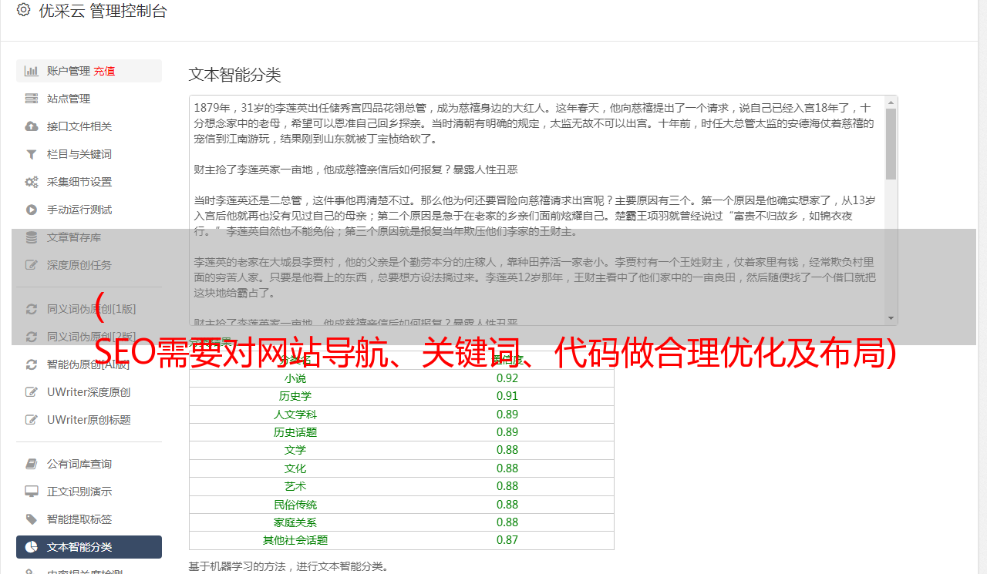Screen dimensions: 987x574
Task: Click the edit icon for UWriter深度原创
Action: click(x=31, y=392)
